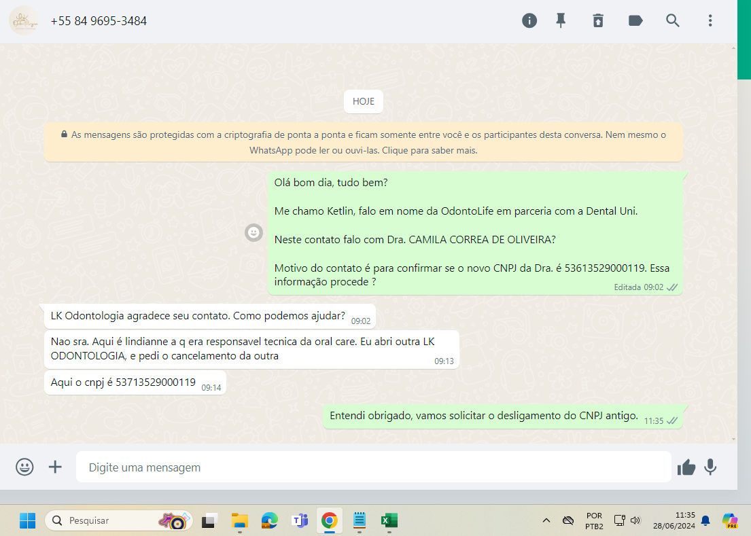This screenshot has height=536, width=751.
Task: Open the label tag icon
Action: 635,20
